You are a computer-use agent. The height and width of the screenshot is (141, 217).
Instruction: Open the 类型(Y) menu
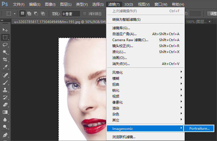click(82, 5)
